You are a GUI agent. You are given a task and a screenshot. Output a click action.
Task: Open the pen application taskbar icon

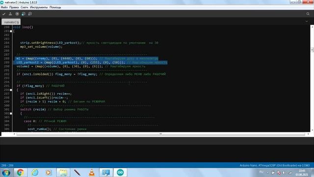pos(77,173)
